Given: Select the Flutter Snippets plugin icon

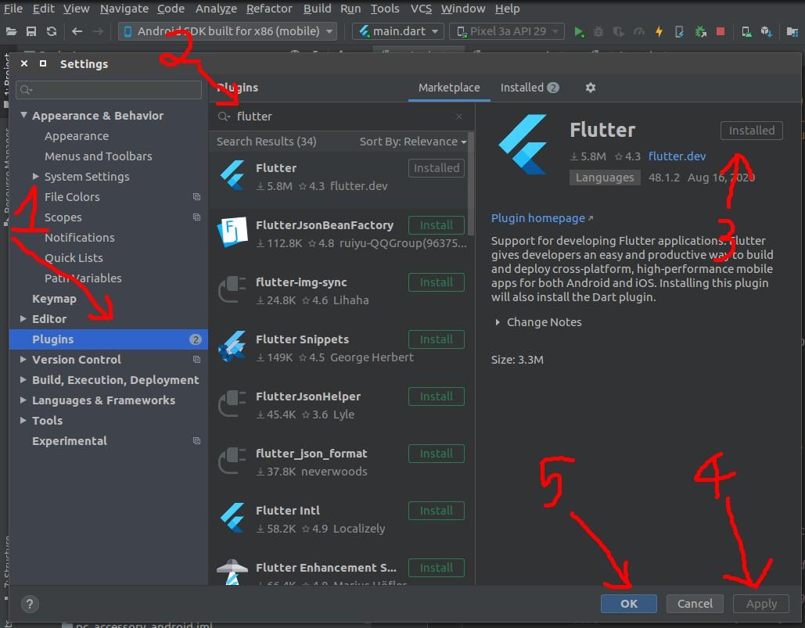Looking at the screenshot, I should (232, 346).
